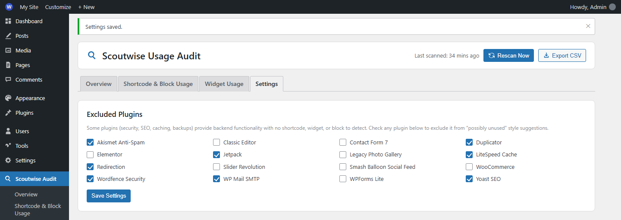Image resolution: width=621 pixels, height=220 pixels.
Task: Open Comments in sidebar
Action: click(x=34, y=79)
